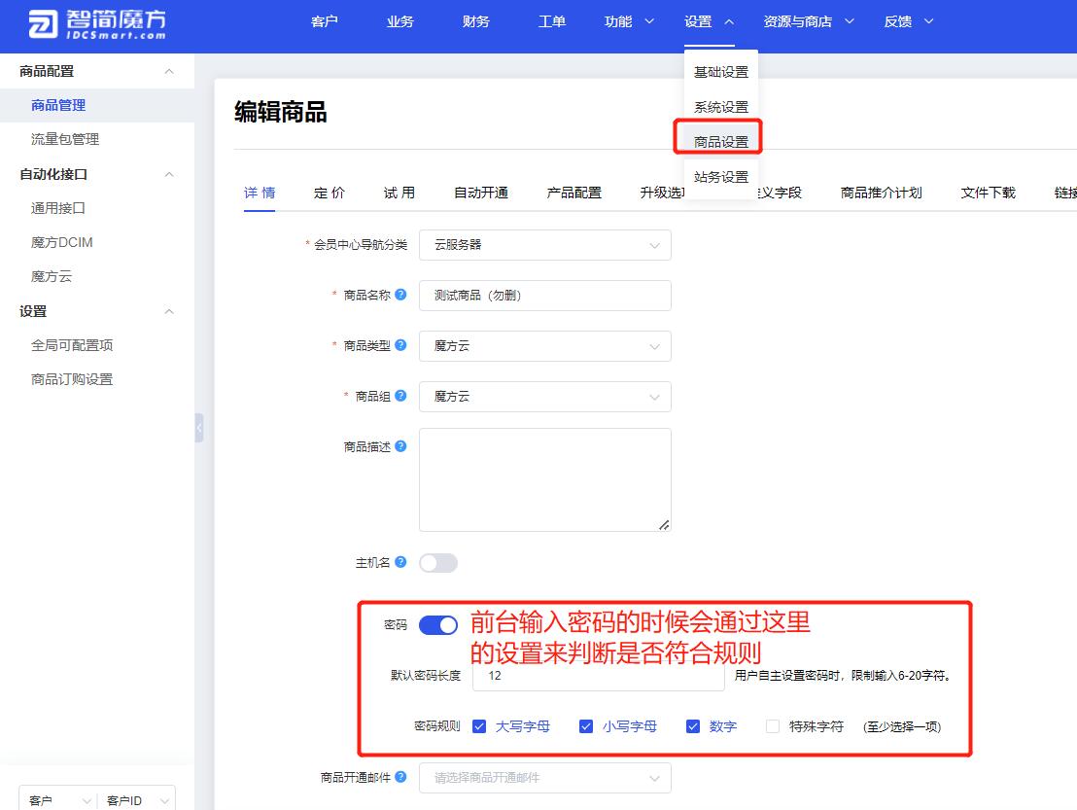The height and width of the screenshot is (810, 1077).
Task: Open the 客户ID search field dropdown
Action: (137, 800)
